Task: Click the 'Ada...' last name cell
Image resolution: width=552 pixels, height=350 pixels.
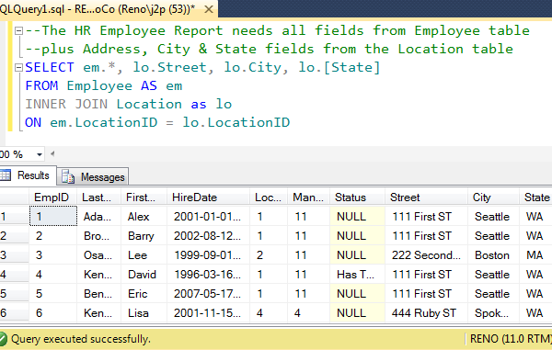Action: [x=99, y=217]
